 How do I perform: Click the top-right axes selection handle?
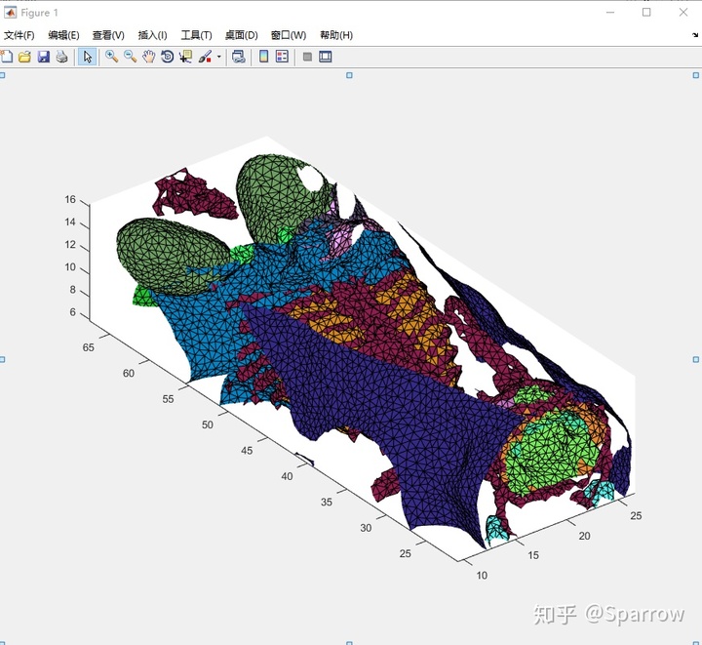click(696, 75)
